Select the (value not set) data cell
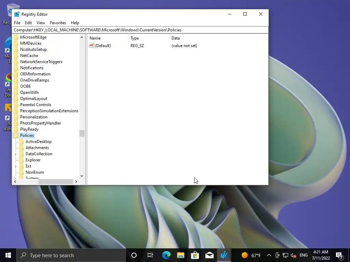The height and width of the screenshot is (262, 350). [x=184, y=46]
